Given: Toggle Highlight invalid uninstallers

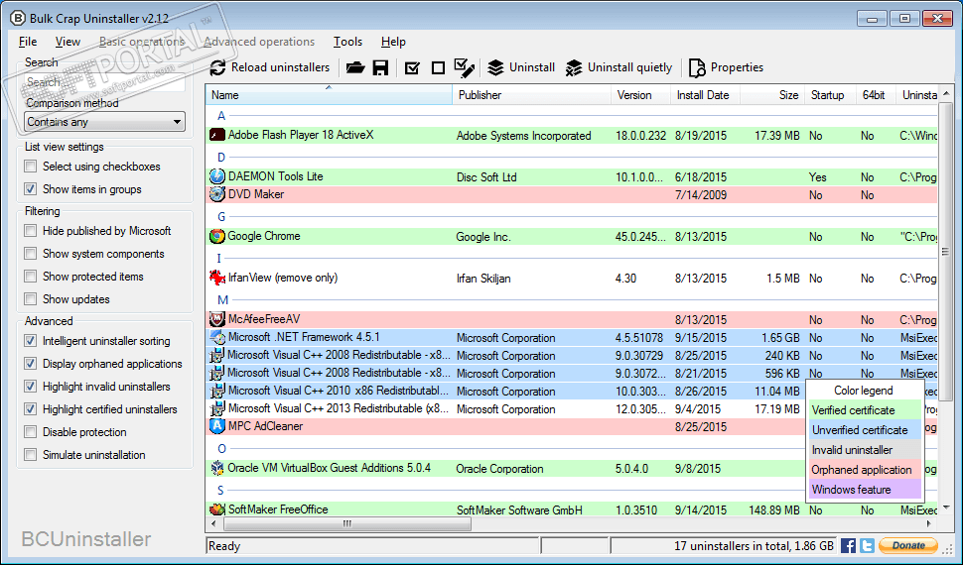Looking at the screenshot, I should click(x=30, y=386).
